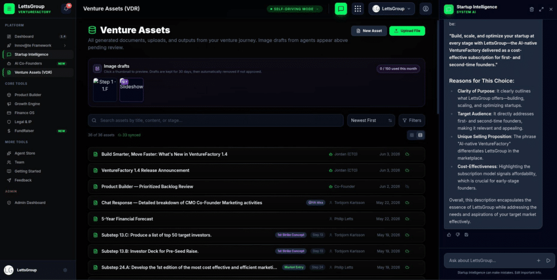The image size is (557, 280).
Task: Click cloud icon on Chat Response row
Action: [407, 203]
